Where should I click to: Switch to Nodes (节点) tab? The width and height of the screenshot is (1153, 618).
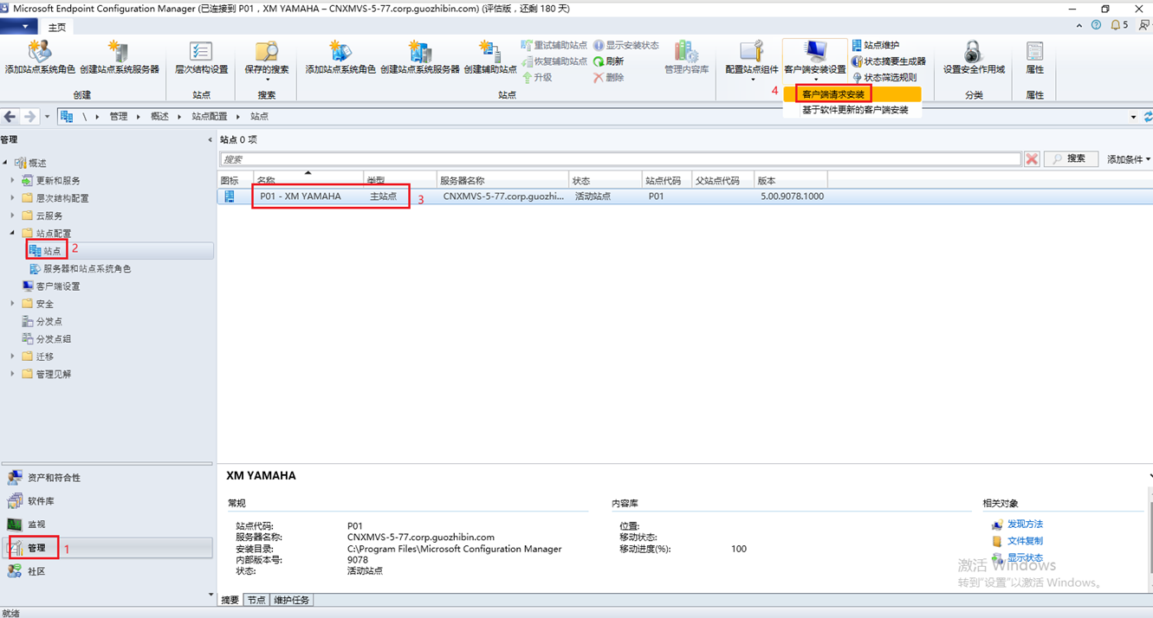tap(256, 600)
